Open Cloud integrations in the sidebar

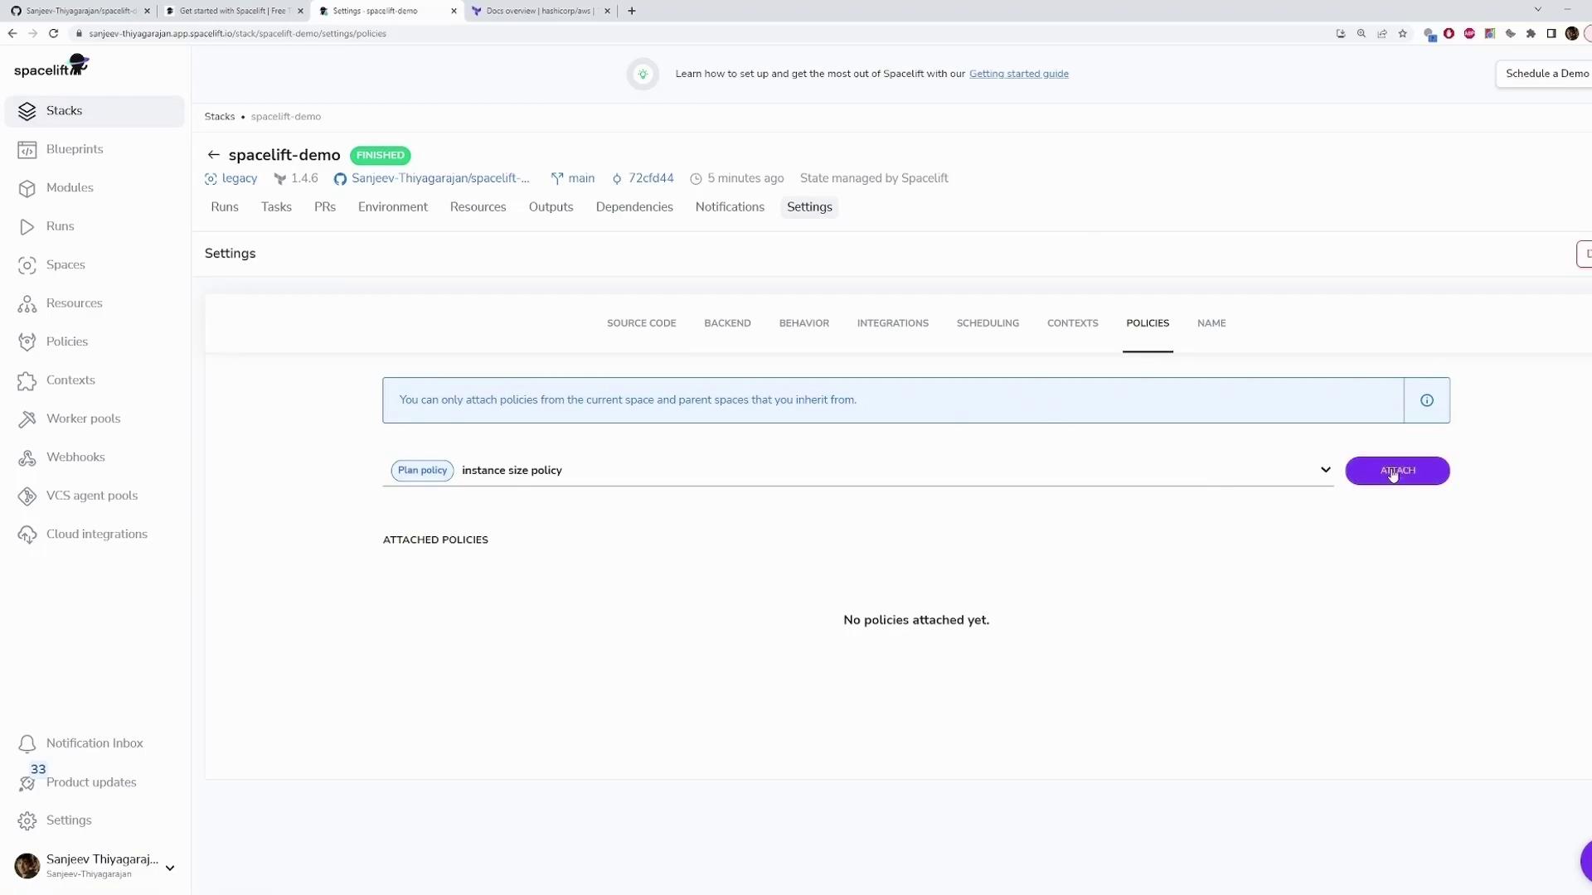[x=96, y=535]
